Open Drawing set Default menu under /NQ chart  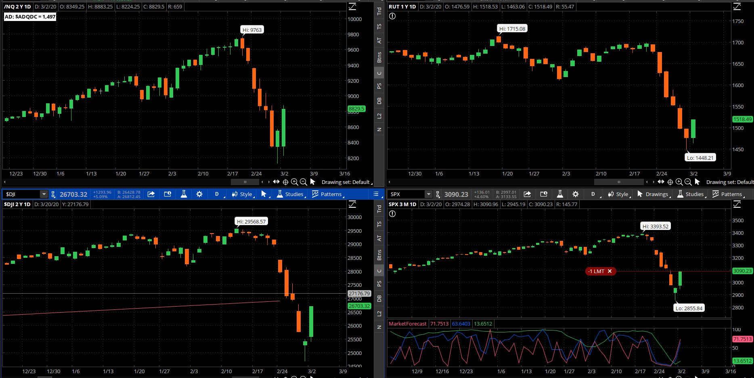point(347,182)
